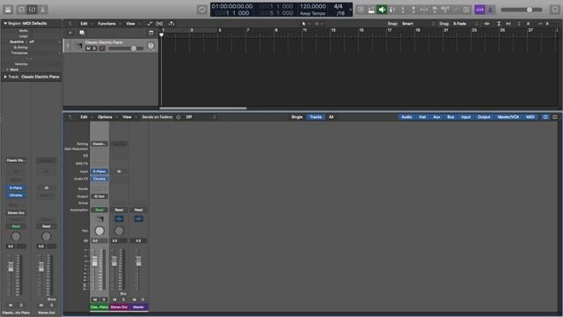Mute the Classic Electric Piano track in header
The width and height of the screenshot is (563, 317).
pos(88,48)
